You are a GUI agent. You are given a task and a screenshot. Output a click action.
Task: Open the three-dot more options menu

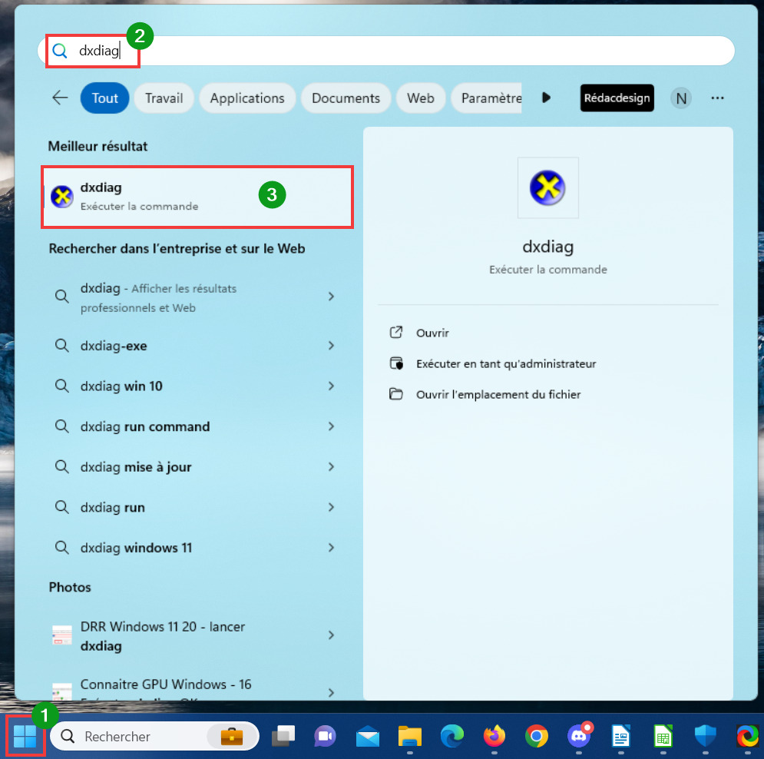coord(717,98)
